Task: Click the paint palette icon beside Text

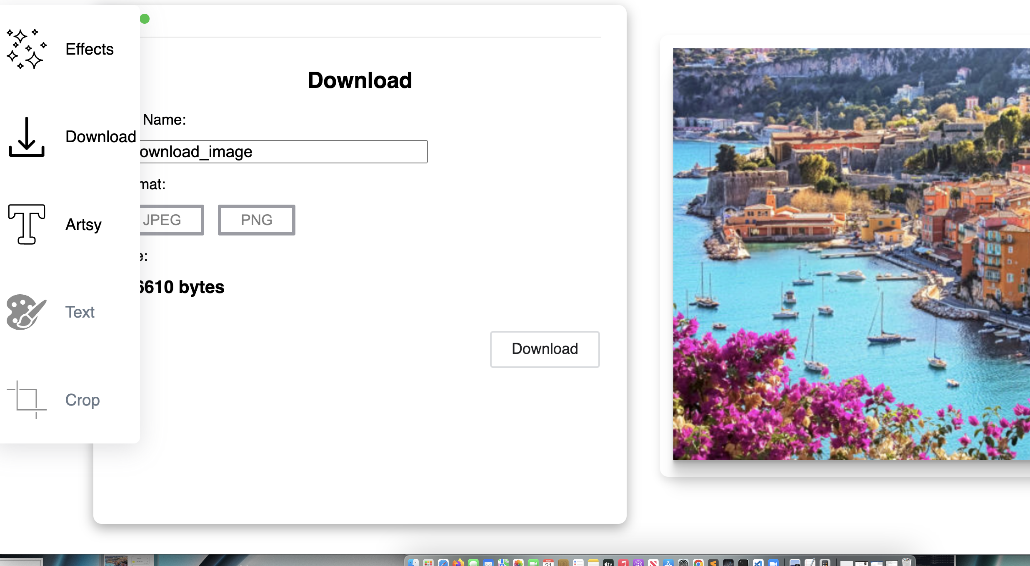Action: tap(26, 312)
